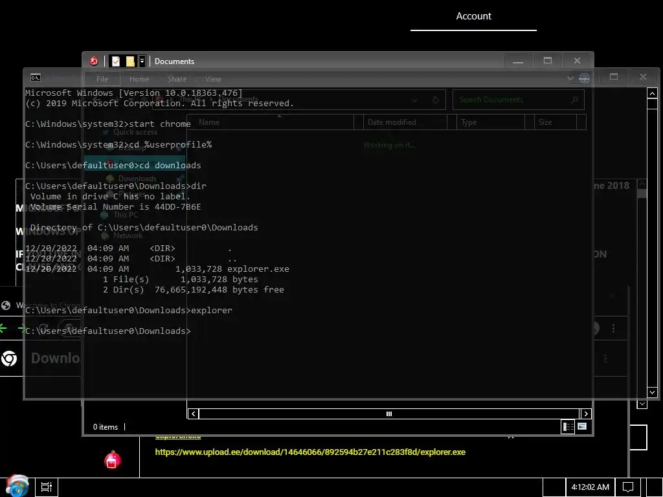663x497 pixels.
Task: Switch to Share ribbon tab in Documents
Action: (177, 79)
